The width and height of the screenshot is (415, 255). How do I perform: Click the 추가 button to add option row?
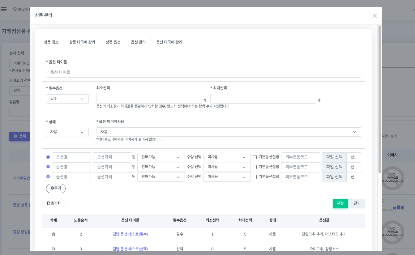tap(56, 188)
